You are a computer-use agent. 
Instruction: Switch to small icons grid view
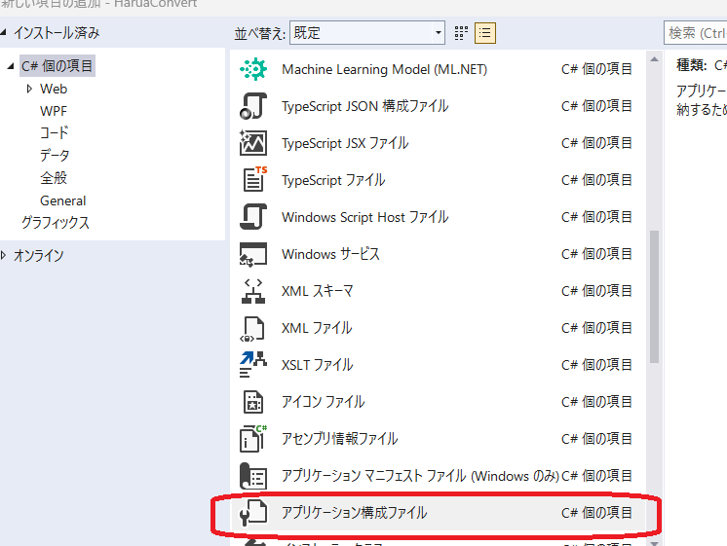(461, 33)
